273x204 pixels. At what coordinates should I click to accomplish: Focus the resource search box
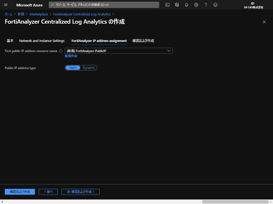(x=104, y=5)
